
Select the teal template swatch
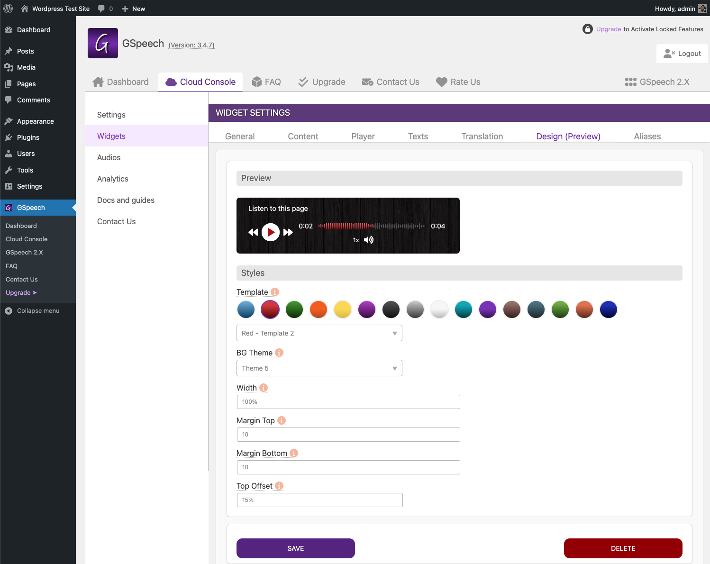(x=464, y=309)
